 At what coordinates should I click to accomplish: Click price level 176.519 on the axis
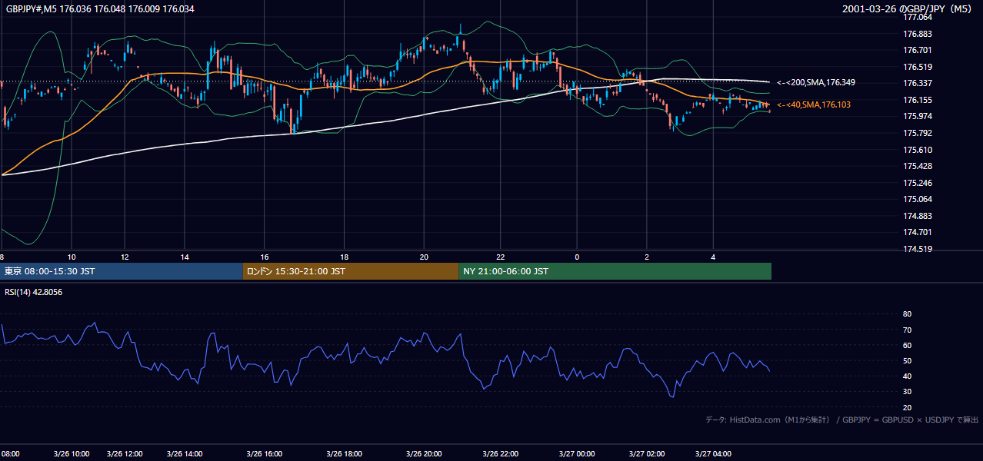tap(918, 67)
